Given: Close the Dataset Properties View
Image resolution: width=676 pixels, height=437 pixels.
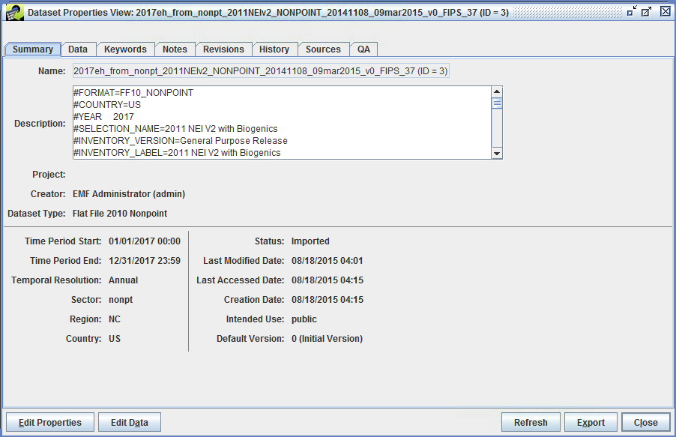Looking at the screenshot, I should (645, 421).
